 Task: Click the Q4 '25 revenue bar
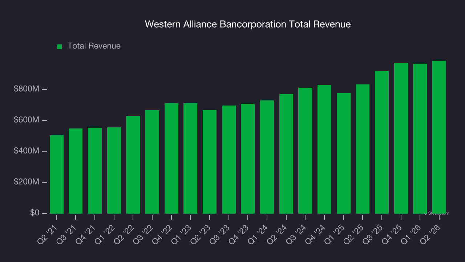pos(401,138)
